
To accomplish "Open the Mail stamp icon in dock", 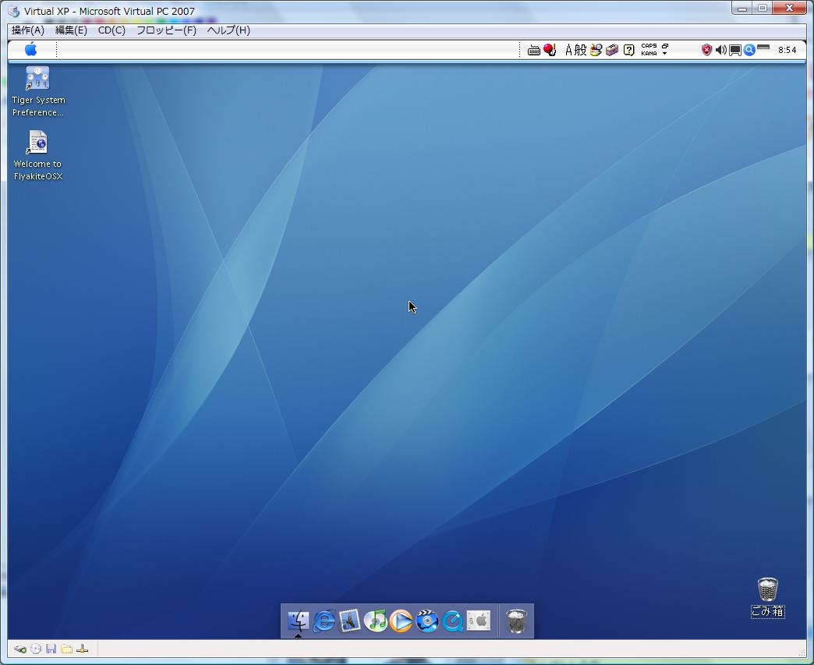I will point(349,621).
